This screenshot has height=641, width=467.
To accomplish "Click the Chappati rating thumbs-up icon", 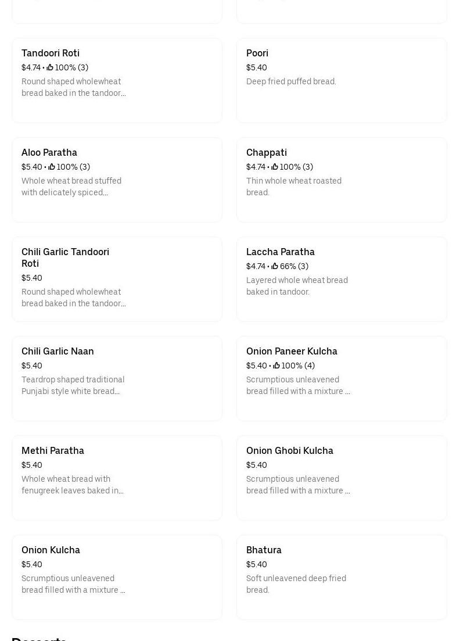I will coord(275,167).
